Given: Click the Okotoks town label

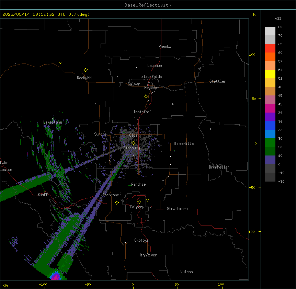Looking at the screenshot, I should [141, 240].
